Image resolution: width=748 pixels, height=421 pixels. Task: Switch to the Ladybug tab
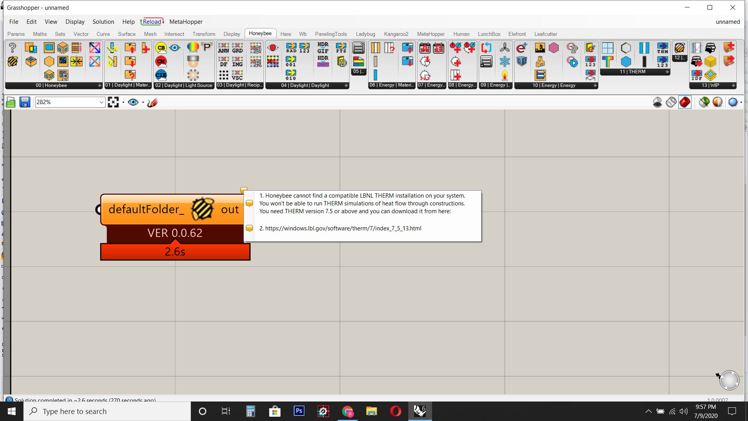coord(365,34)
